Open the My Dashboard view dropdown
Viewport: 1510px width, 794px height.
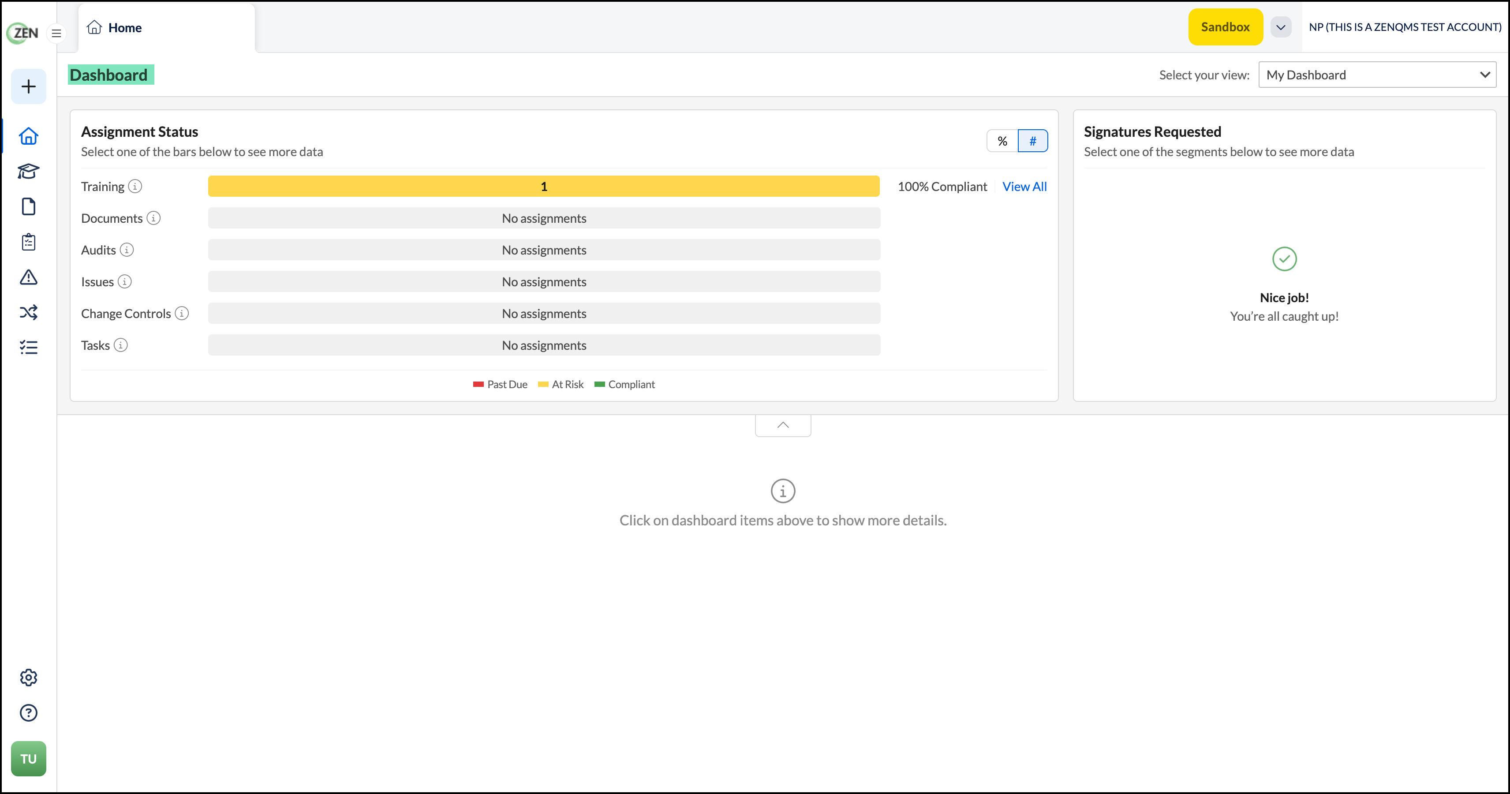[1377, 75]
